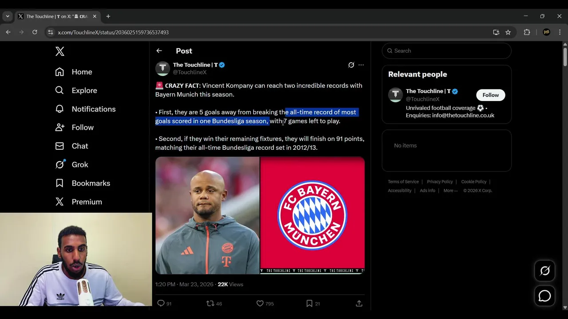Open the Chrome three-dot menu
The image size is (568, 319).
tap(560, 32)
